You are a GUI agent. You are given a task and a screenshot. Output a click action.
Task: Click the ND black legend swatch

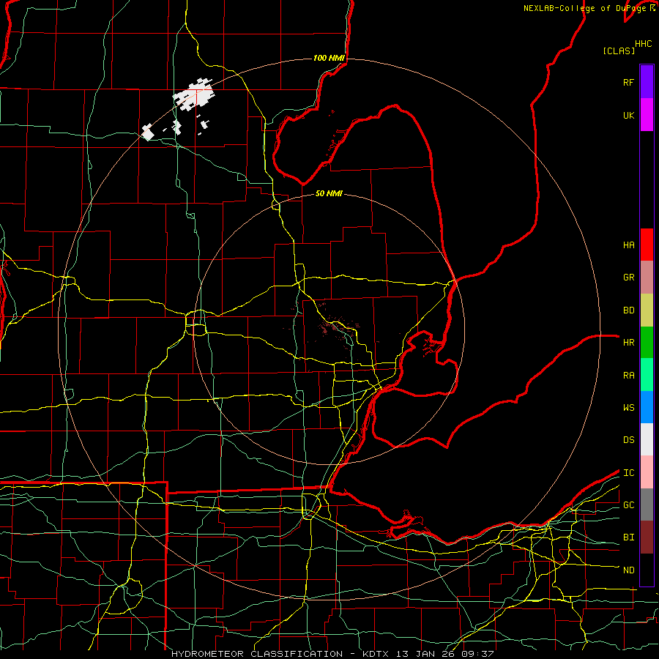tap(647, 570)
